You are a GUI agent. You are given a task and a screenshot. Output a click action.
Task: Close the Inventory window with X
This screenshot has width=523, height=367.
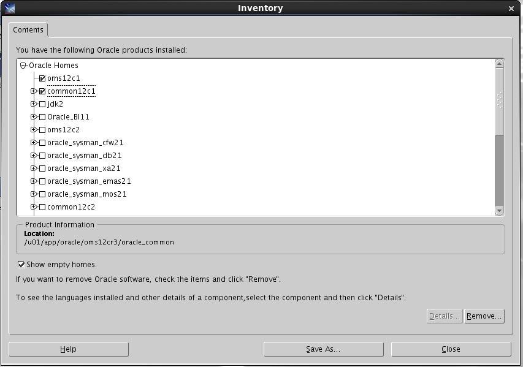coord(511,9)
